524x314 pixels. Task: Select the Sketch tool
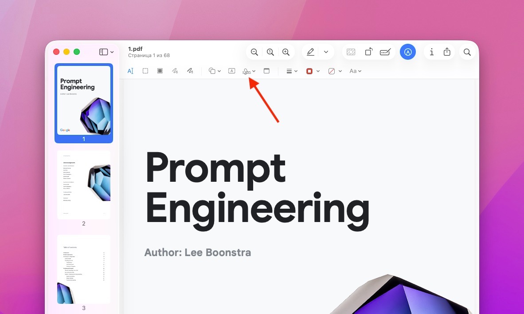pyautogui.click(x=175, y=71)
